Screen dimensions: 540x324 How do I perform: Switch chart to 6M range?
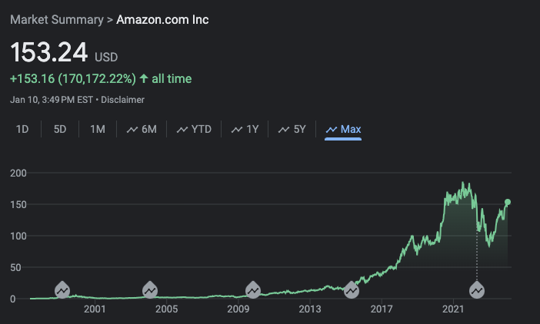point(142,129)
